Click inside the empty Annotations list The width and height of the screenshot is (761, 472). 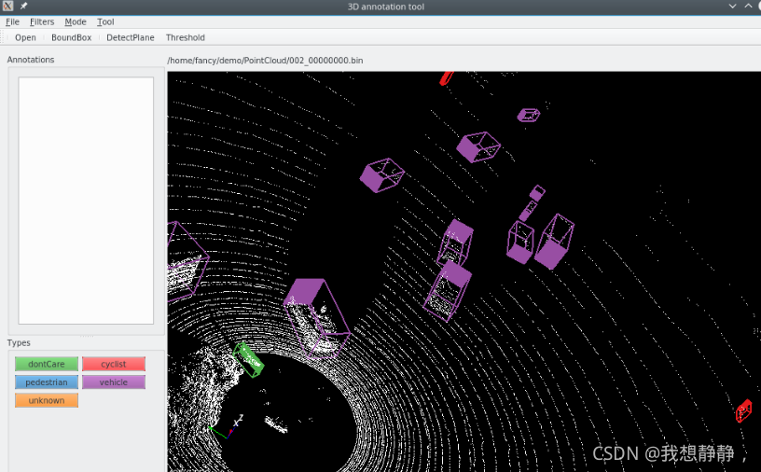86,200
